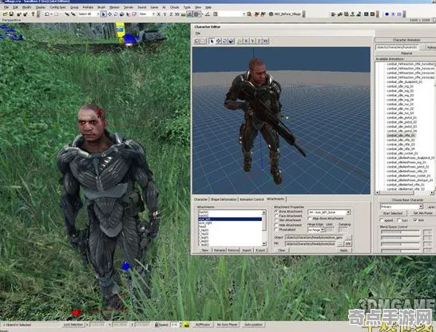Click the Lock Selection button in status bar
The height and width of the screenshot is (332, 436).
pyautogui.click(x=73, y=325)
